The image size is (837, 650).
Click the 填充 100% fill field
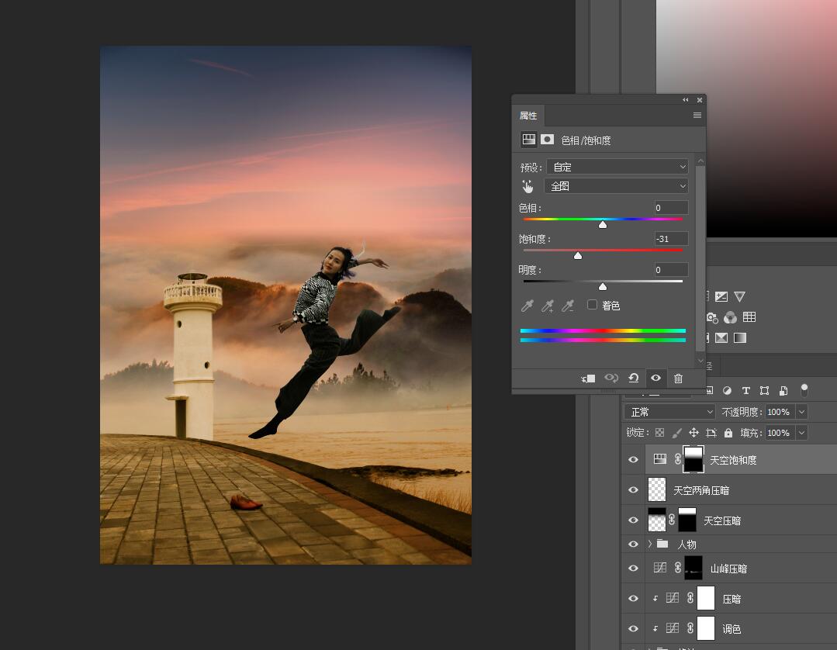click(x=780, y=433)
